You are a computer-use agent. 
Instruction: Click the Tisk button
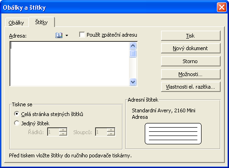coord(191,36)
